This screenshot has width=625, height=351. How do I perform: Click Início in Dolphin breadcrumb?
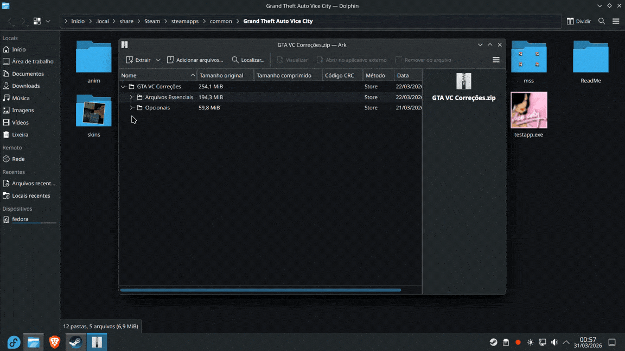coord(78,21)
